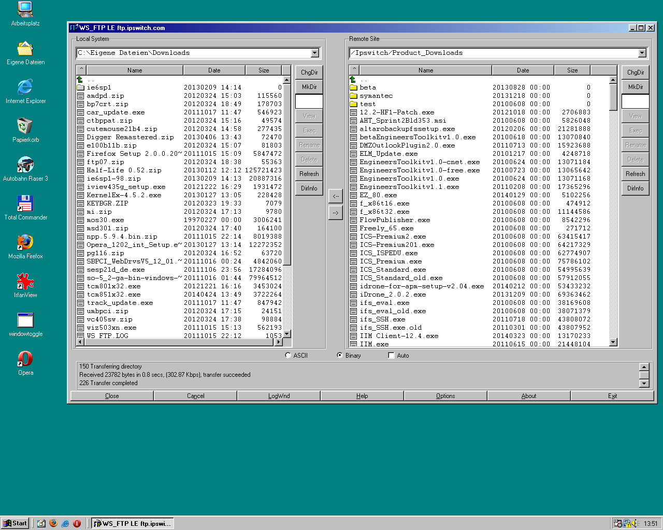Click the system tray clock showing 13:51
663x530 pixels.
pyautogui.click(x=651, y=523)
